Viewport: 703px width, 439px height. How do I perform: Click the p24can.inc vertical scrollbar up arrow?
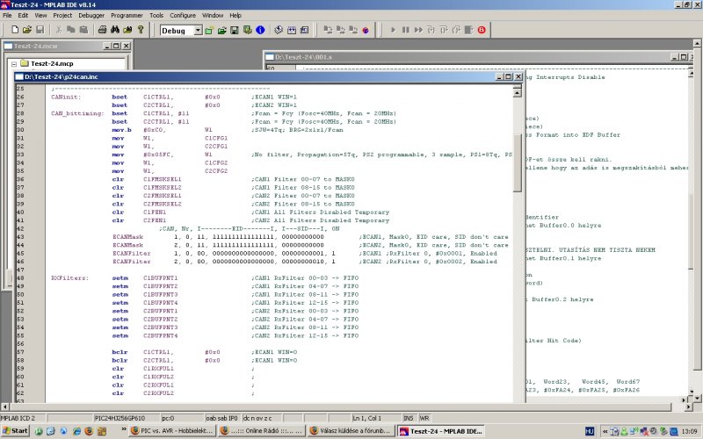click(517, 92)
